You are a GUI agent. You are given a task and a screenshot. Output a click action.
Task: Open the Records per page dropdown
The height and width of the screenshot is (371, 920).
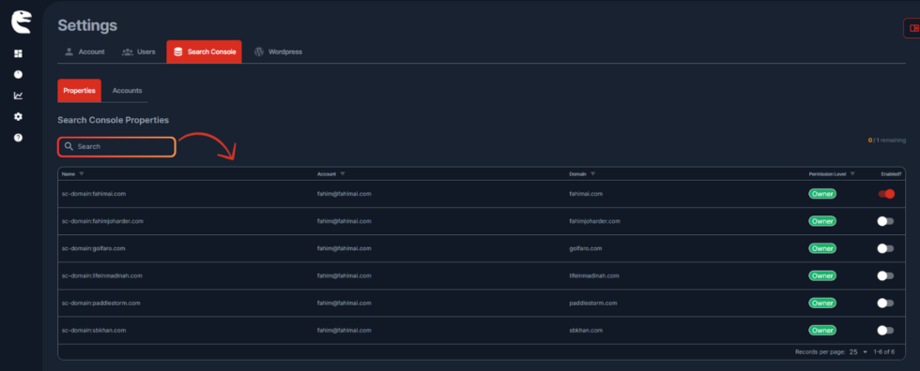click(857, 352)
